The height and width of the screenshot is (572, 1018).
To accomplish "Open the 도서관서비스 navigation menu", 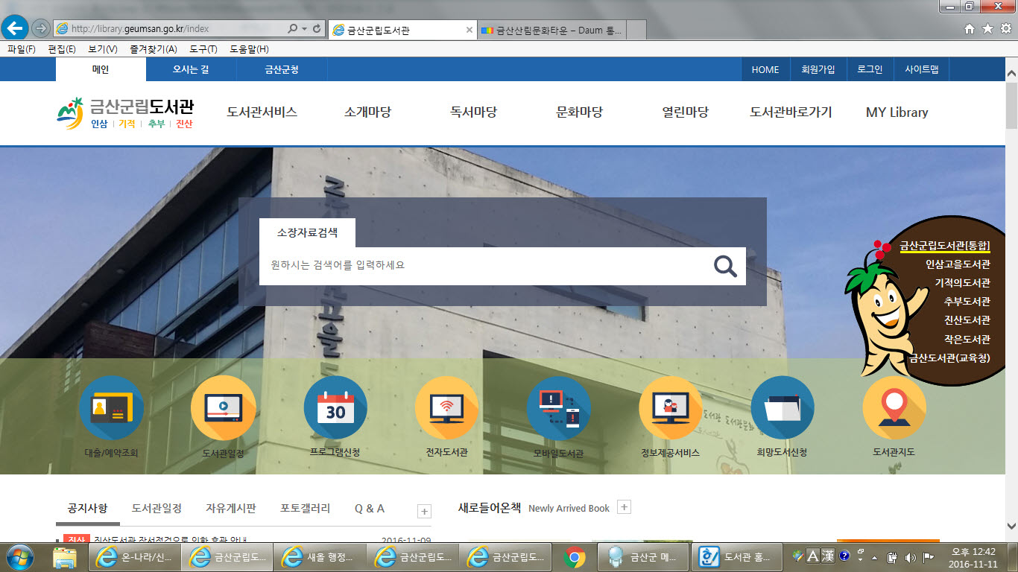I will point(262,112).
